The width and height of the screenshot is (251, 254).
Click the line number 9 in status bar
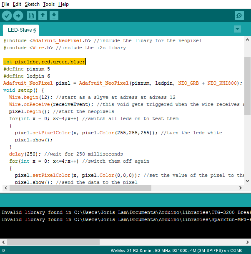tap(3, 251)
